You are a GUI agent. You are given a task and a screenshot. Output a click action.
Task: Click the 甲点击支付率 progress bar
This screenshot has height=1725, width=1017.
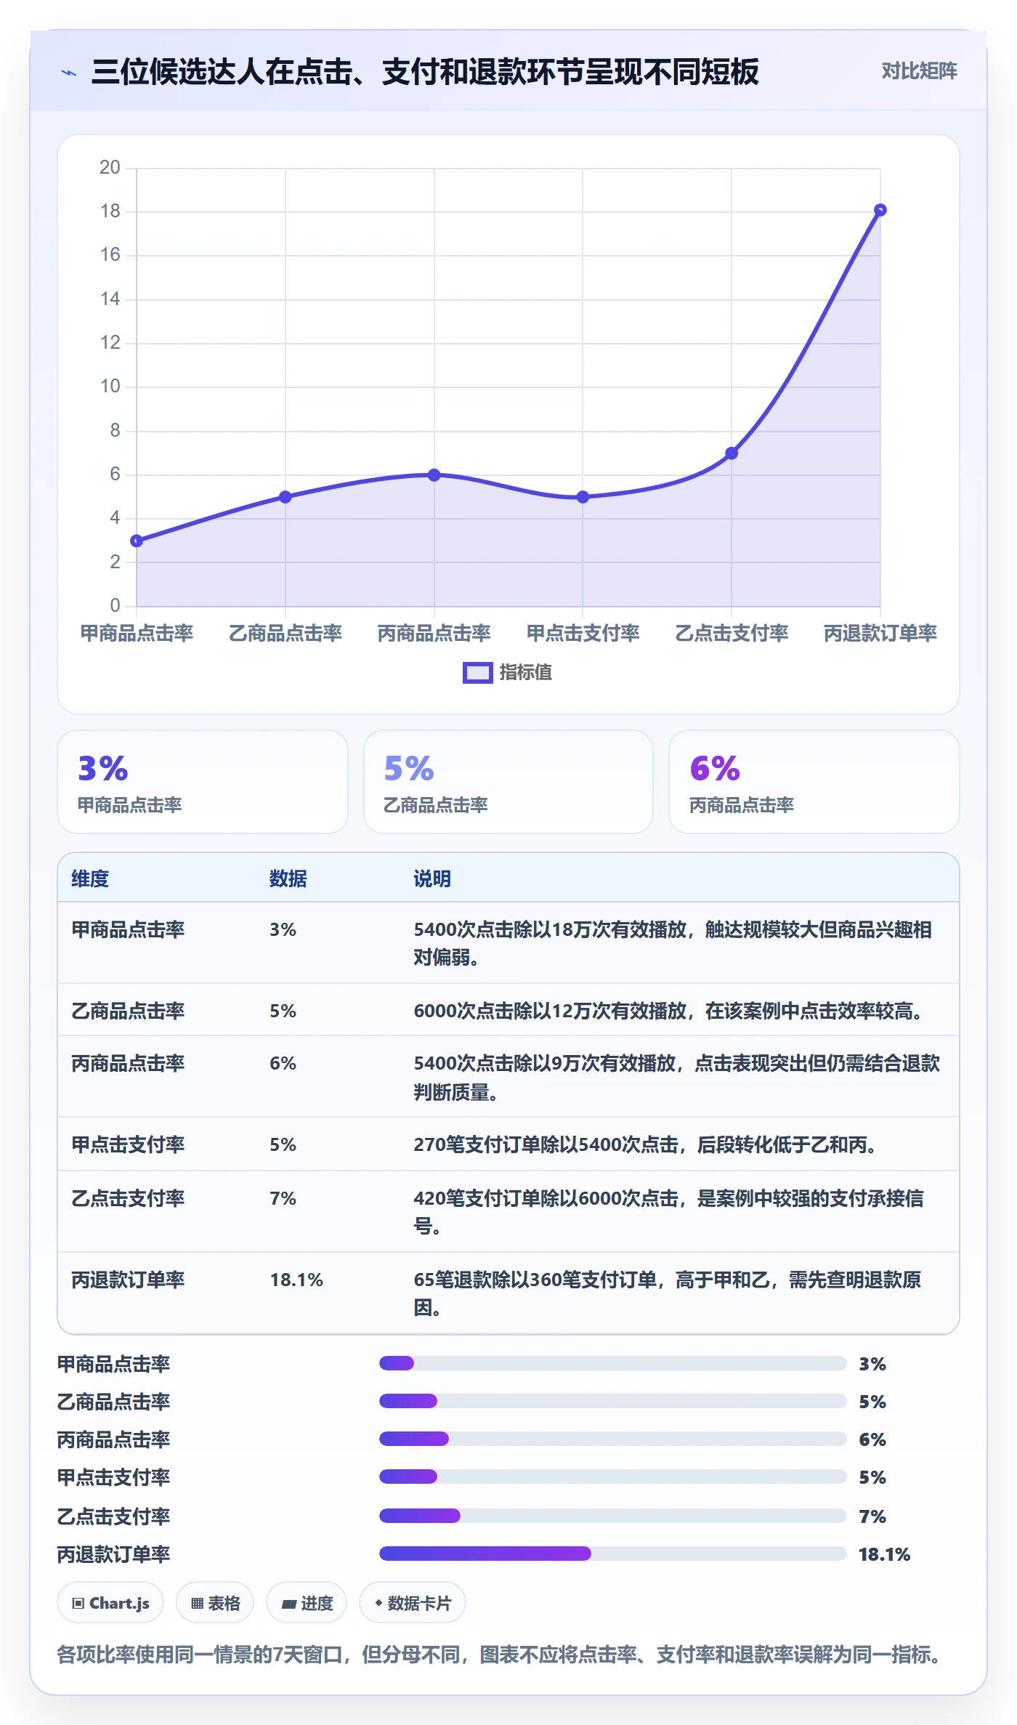pyautogui.click(x=612, y=1476)
